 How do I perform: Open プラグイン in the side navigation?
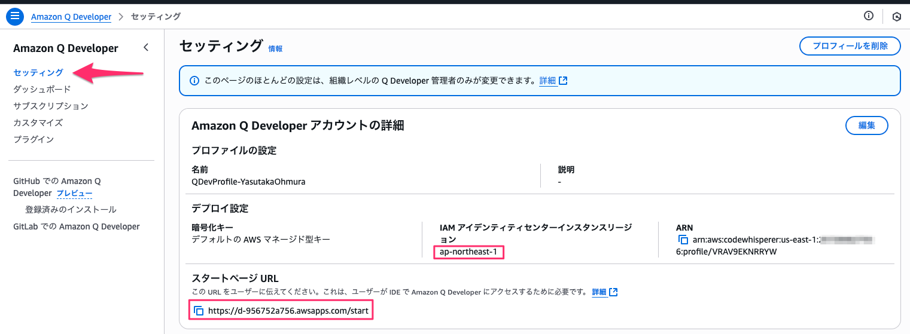34,139
